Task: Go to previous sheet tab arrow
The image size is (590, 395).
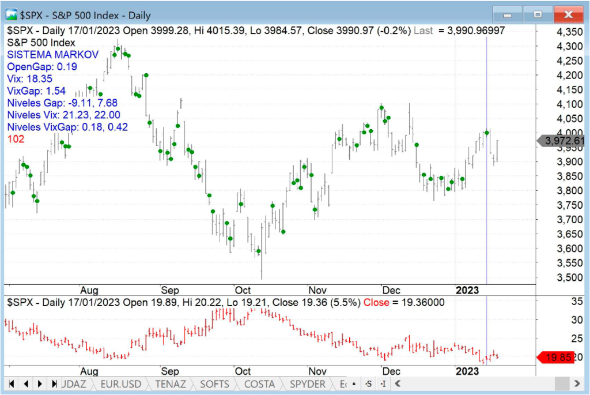Action: coord(26,383)
